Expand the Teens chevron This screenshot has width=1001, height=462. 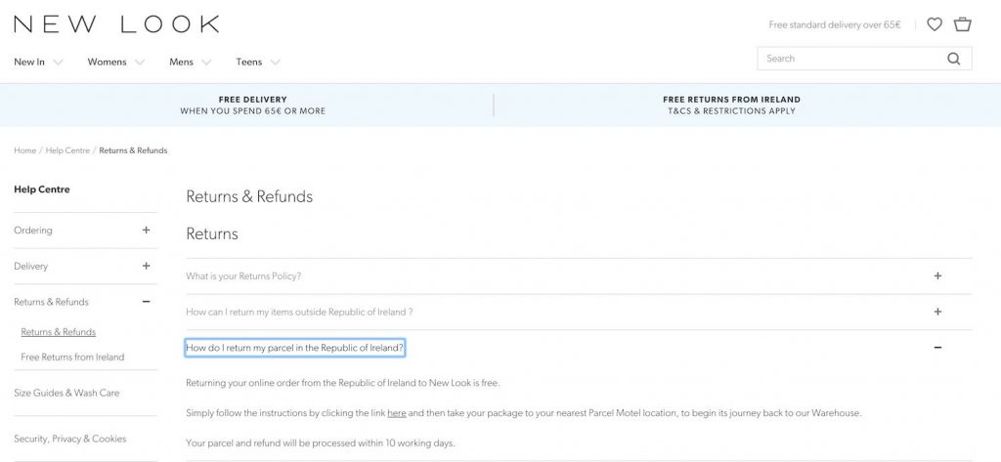tap(275, 63)
